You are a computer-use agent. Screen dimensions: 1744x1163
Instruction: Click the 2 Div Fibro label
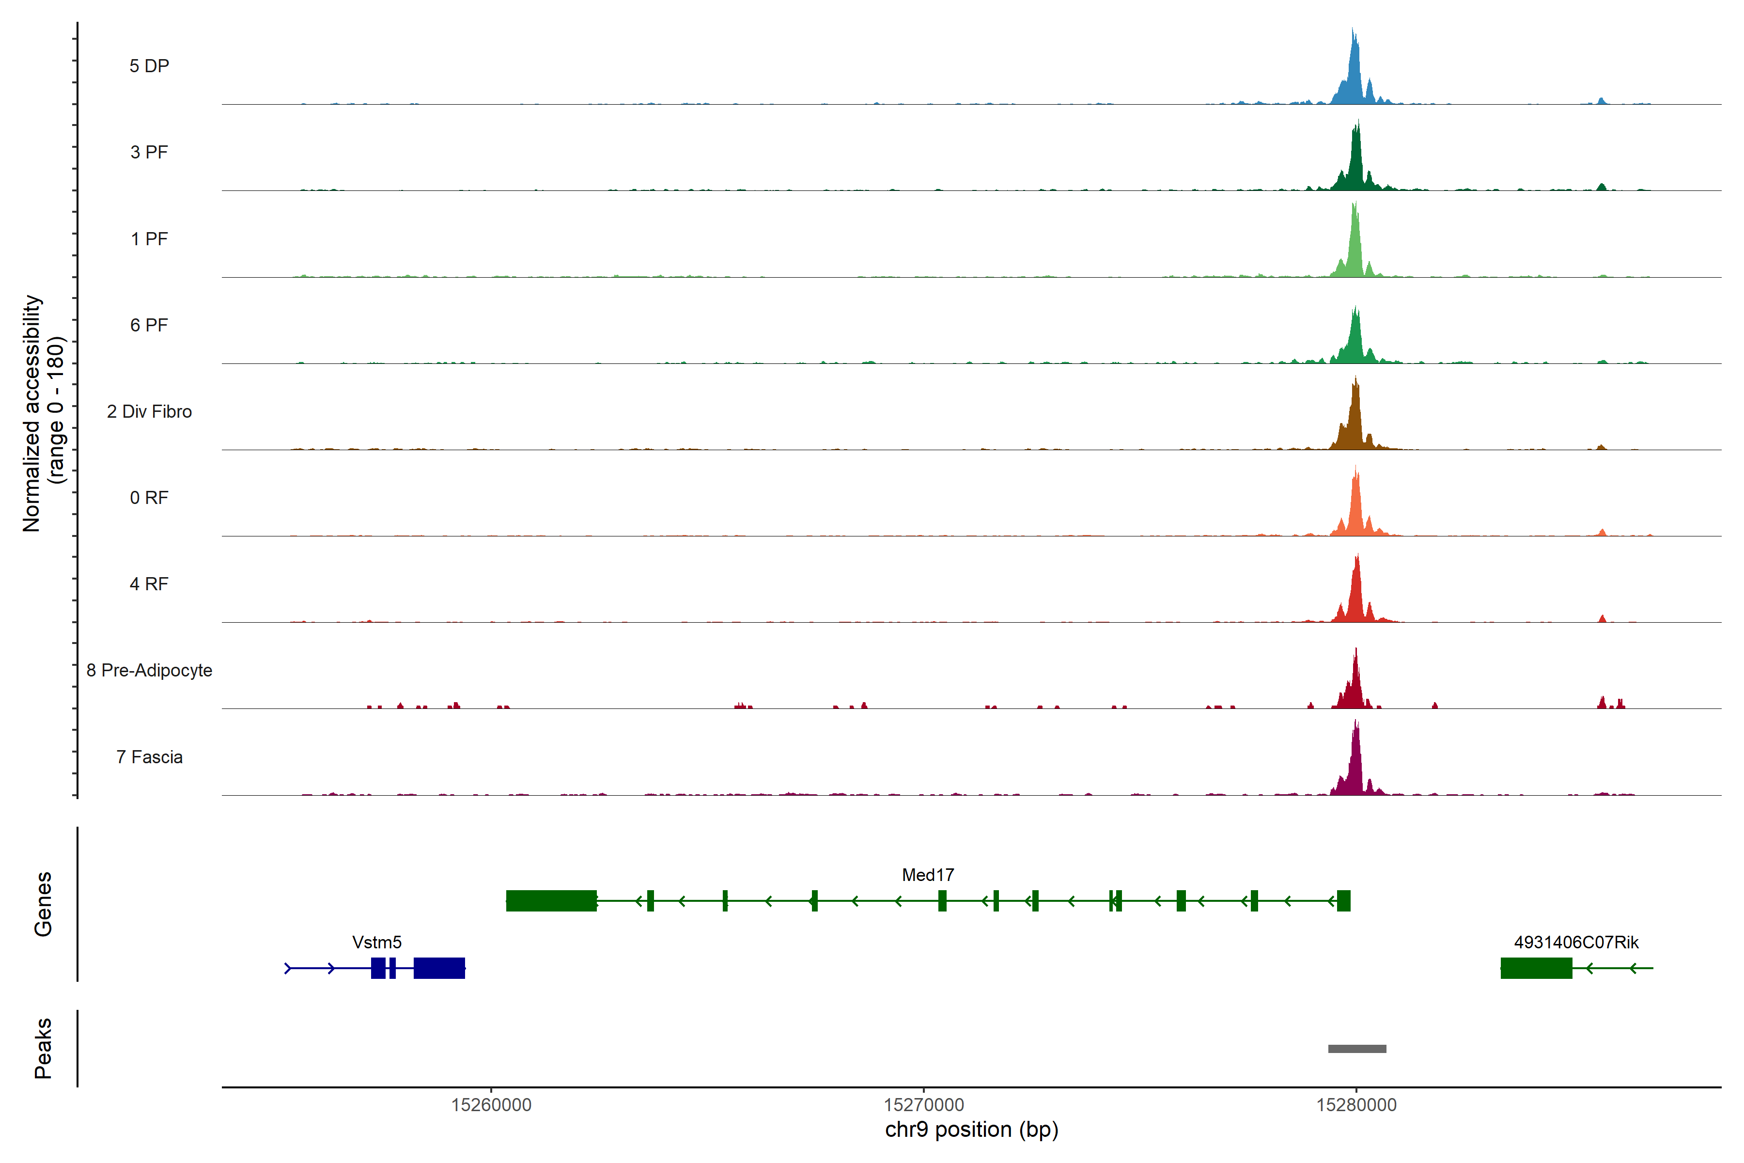(149, 411)
